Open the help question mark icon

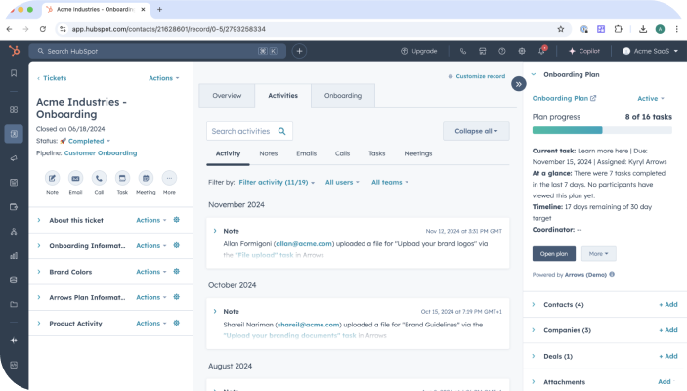pos(502,51)
